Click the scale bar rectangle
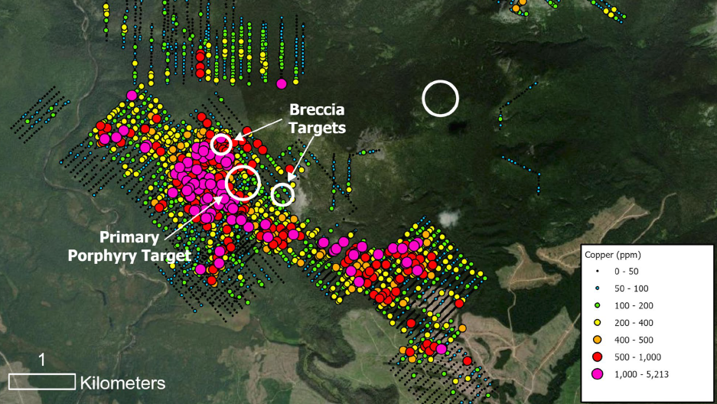Image resolution: width=717 pixels, height=404 pixels. coord(42,381)
